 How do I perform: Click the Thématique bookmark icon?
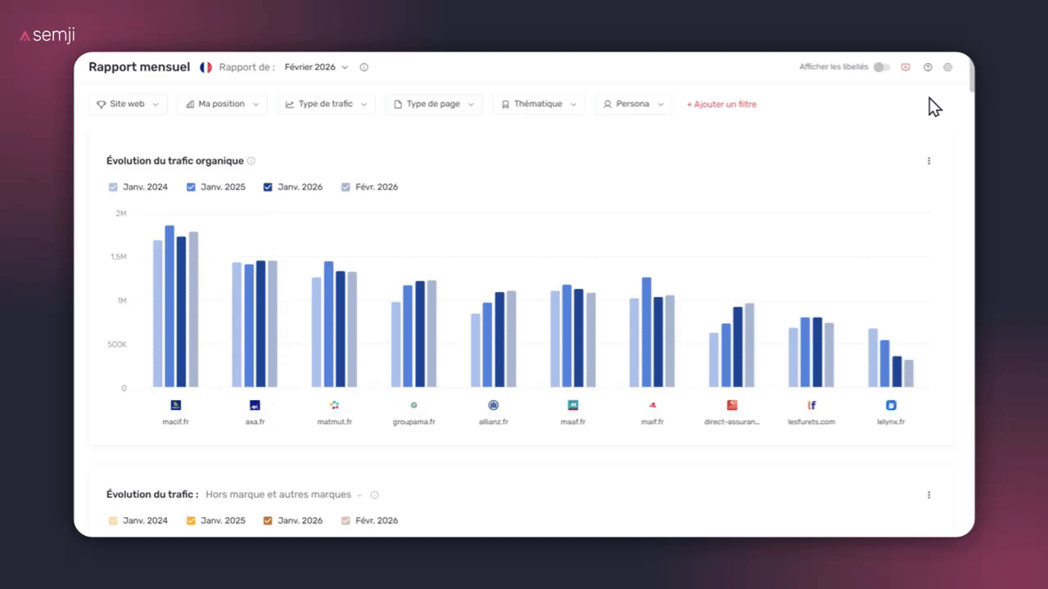(x=504, y=104)
